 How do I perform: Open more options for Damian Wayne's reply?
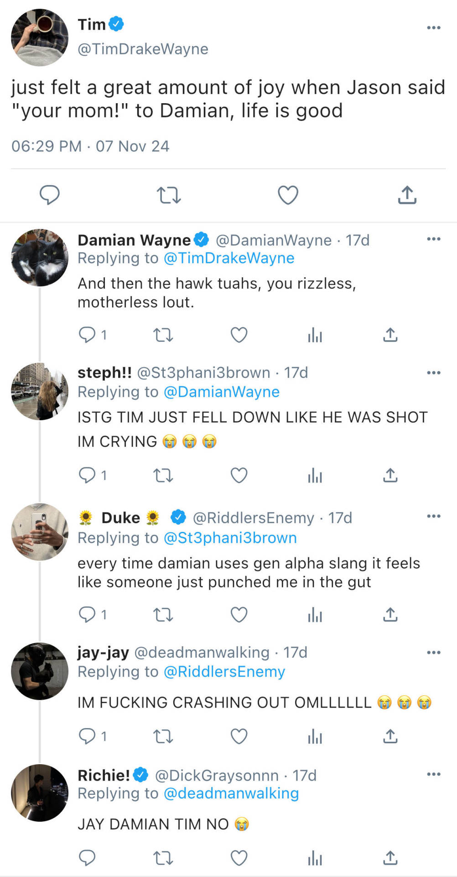click(x=433, y=239)
